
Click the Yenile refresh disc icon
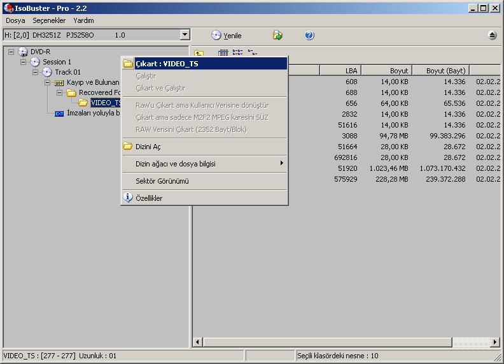tap(216, 36)
